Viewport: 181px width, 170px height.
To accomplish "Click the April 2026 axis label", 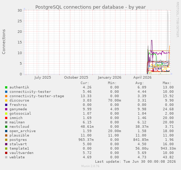I will 142,78.
